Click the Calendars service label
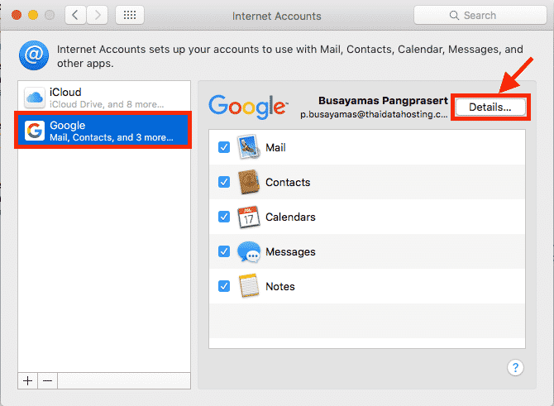The image size is (554, 406). point(290,217)
